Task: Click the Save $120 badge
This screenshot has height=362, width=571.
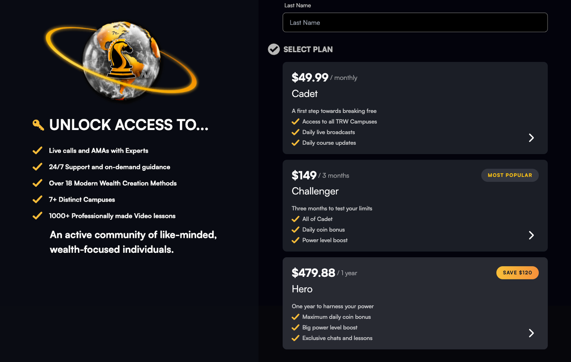Action: tap(517, 273)
